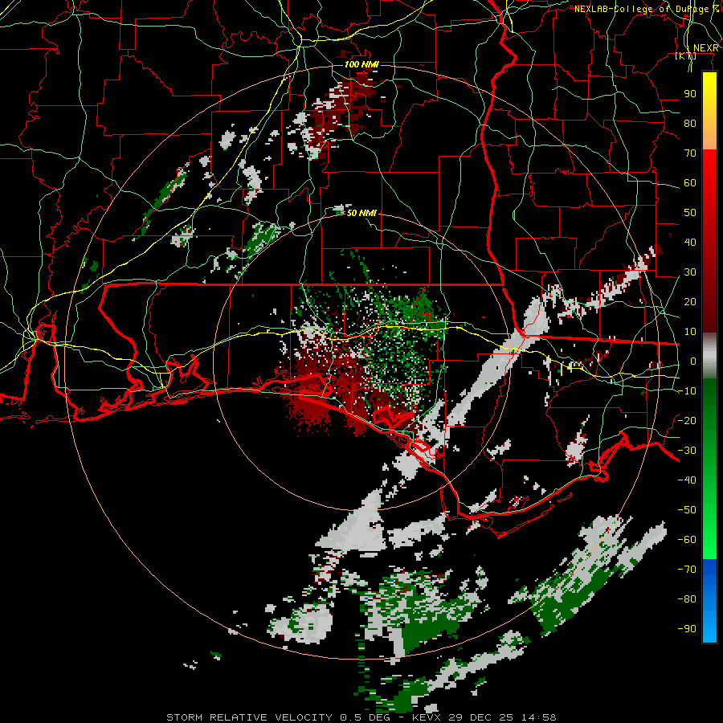Click the -80 value on velocity scale

(687, 599)
